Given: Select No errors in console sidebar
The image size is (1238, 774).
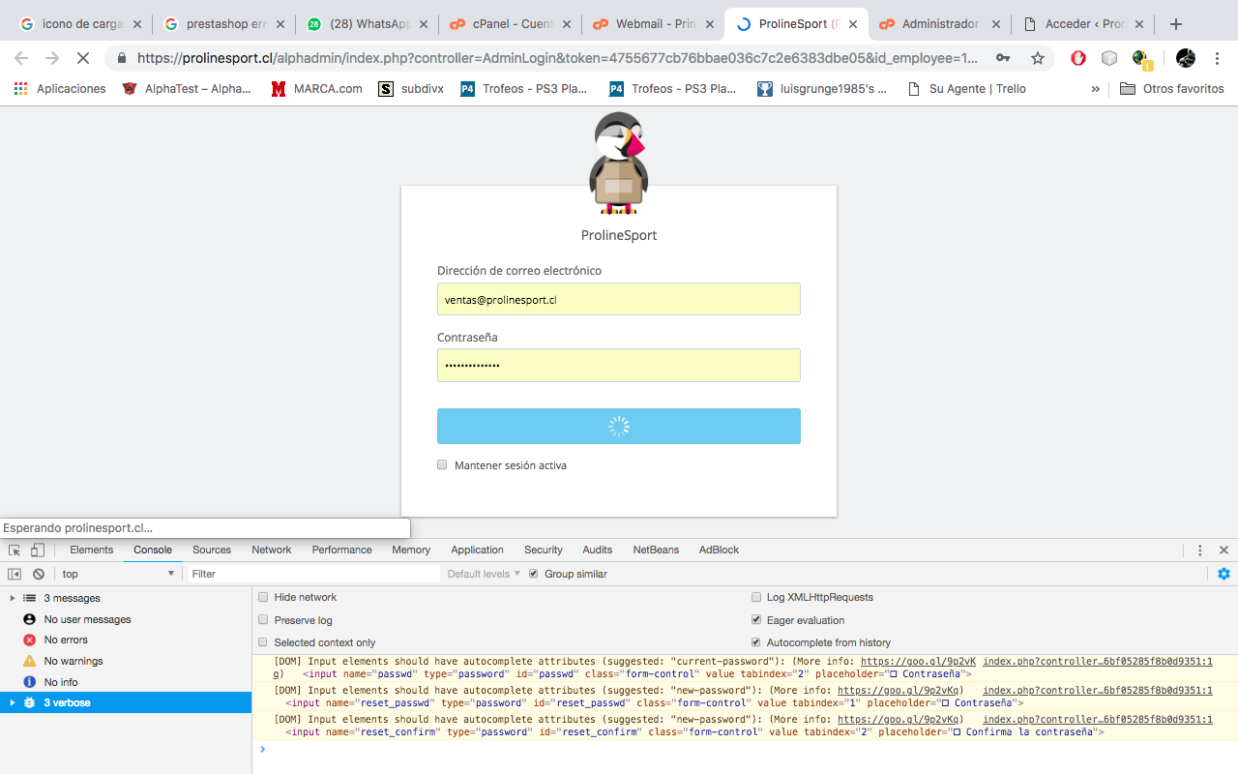Looking at the screenshot, I should tap(126, 640).
